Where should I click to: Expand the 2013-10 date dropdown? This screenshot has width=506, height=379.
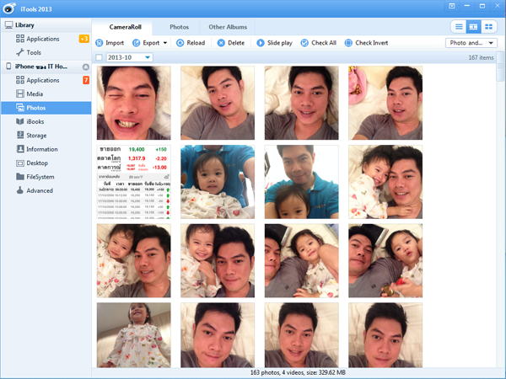pos(148,57)
